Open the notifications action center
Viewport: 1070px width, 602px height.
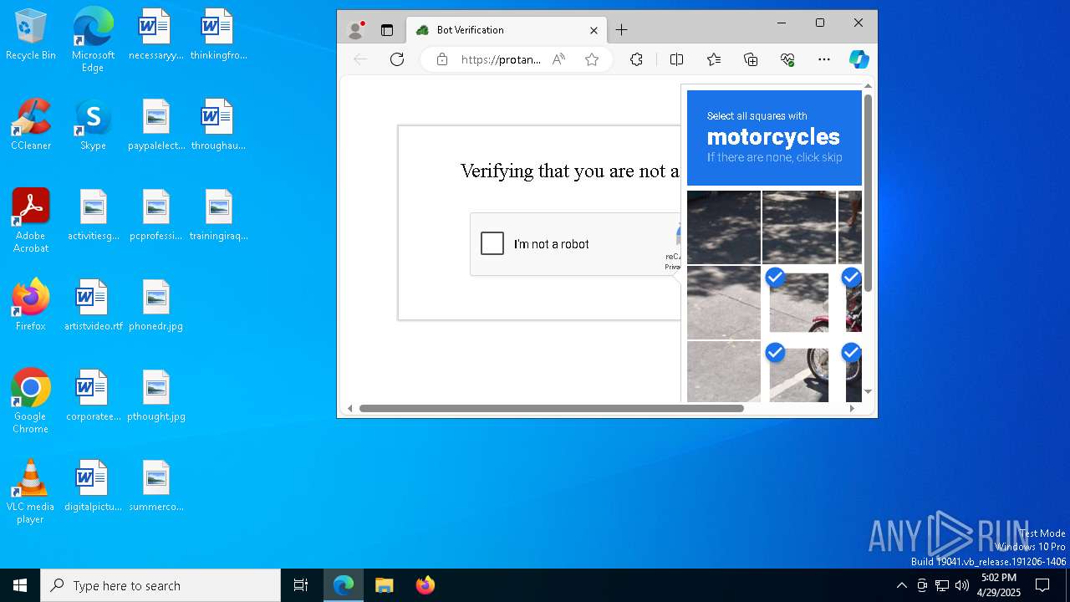pos(1042,585)
